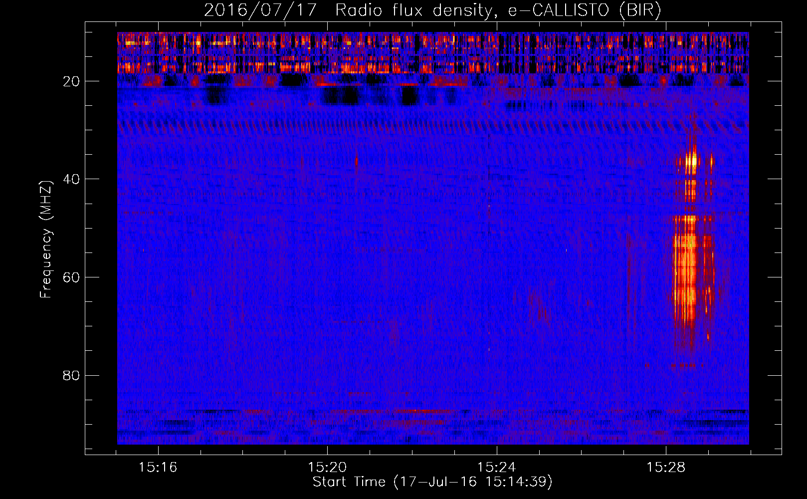Image resolution: width=807 pixels, height=499 pixels.
Task: Click the "40" frequency tick label
Action: (71, 179)
